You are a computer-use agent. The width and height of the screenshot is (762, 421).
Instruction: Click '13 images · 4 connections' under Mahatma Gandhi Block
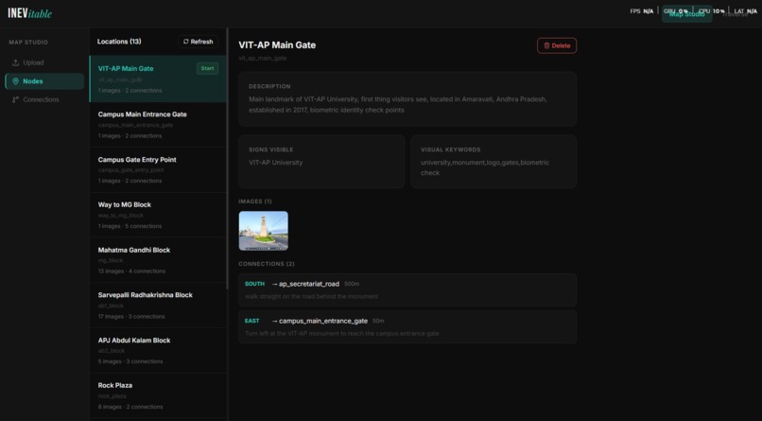(131, 272)
